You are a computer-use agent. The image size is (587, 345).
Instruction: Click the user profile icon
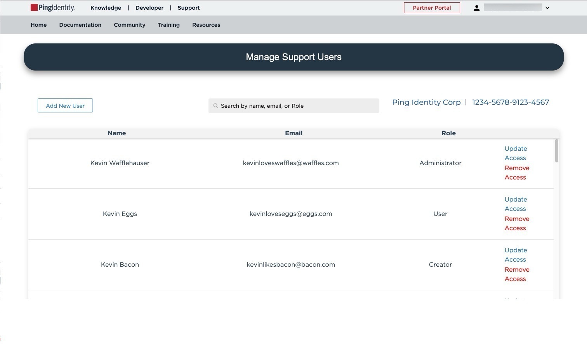477,8
